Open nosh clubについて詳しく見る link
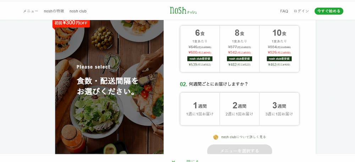Screen dimensions: 355x162 coord(244,137)
